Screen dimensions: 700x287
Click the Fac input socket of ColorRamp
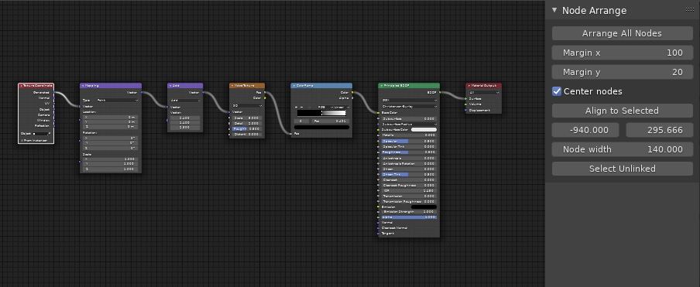point(290,133)
